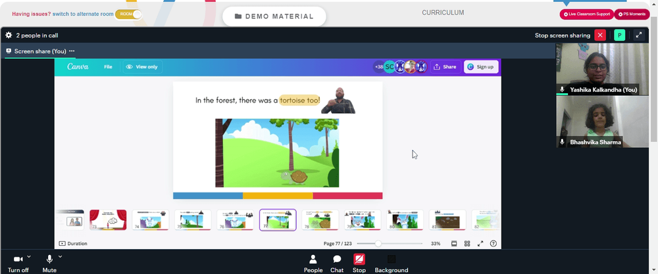Open the DEMO MATERIAL button
Screen dimensions: 658x274
pyautogui.click(x=274, y=16)
